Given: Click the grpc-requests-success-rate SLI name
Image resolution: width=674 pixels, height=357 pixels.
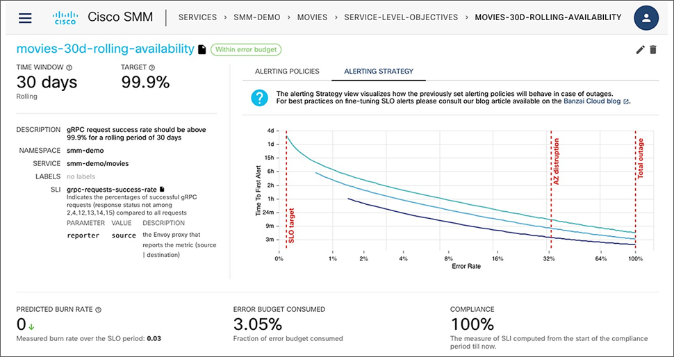Looking at the screenshot, I should (x=112, y=189).
